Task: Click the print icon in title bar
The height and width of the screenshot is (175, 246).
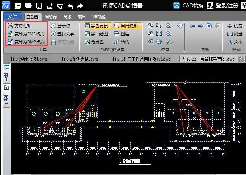Action: coord(60,6)
